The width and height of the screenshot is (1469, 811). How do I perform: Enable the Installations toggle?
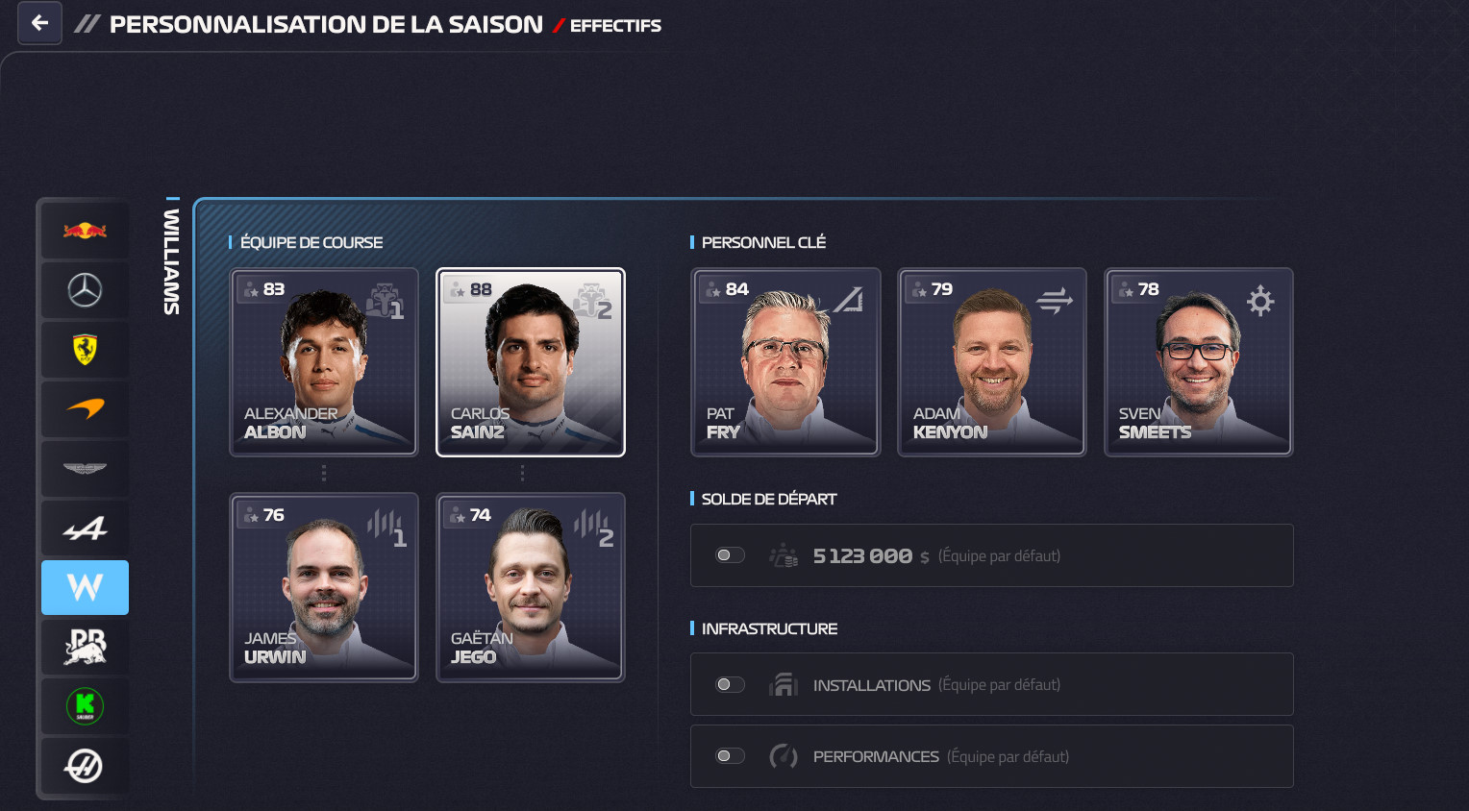pyautogui.click(x=731, y=684)
